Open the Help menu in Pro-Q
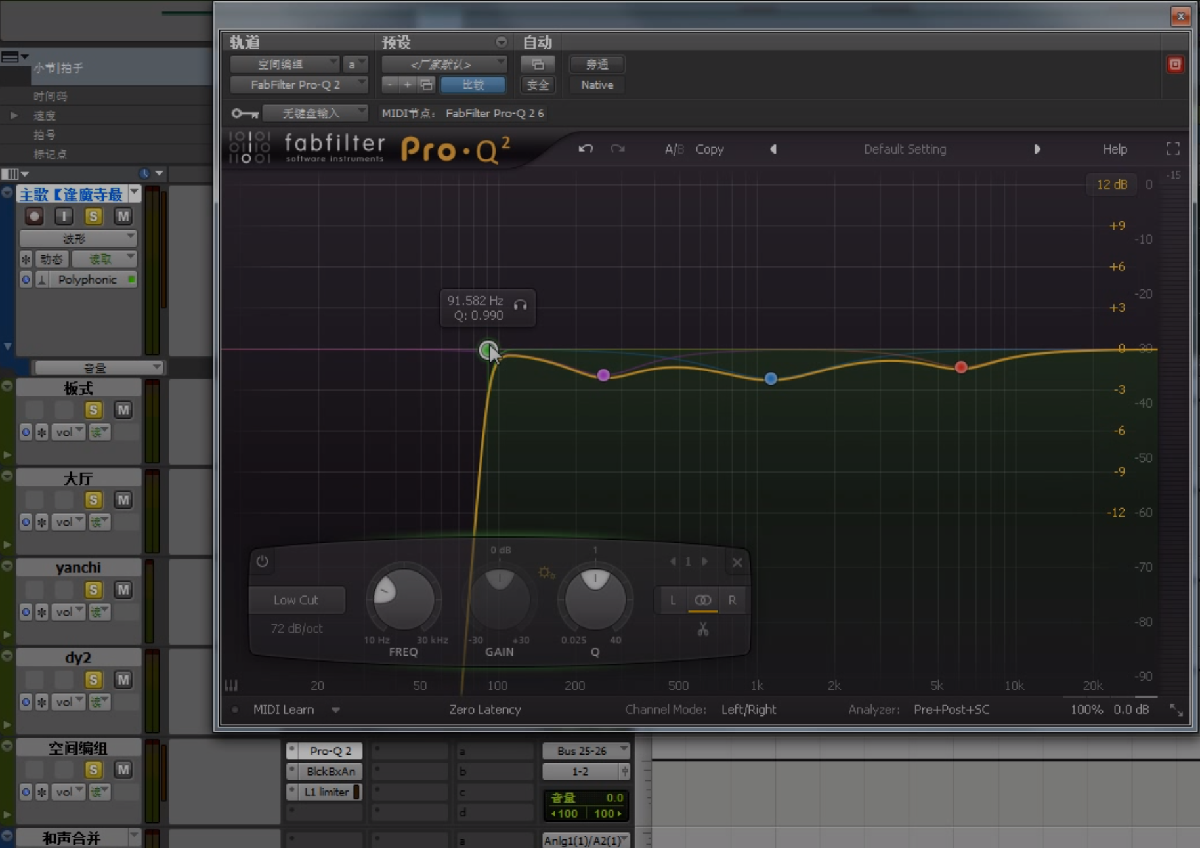 [1114, 149]
